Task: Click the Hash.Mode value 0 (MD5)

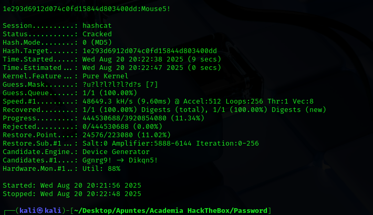Action: (99, 43)
